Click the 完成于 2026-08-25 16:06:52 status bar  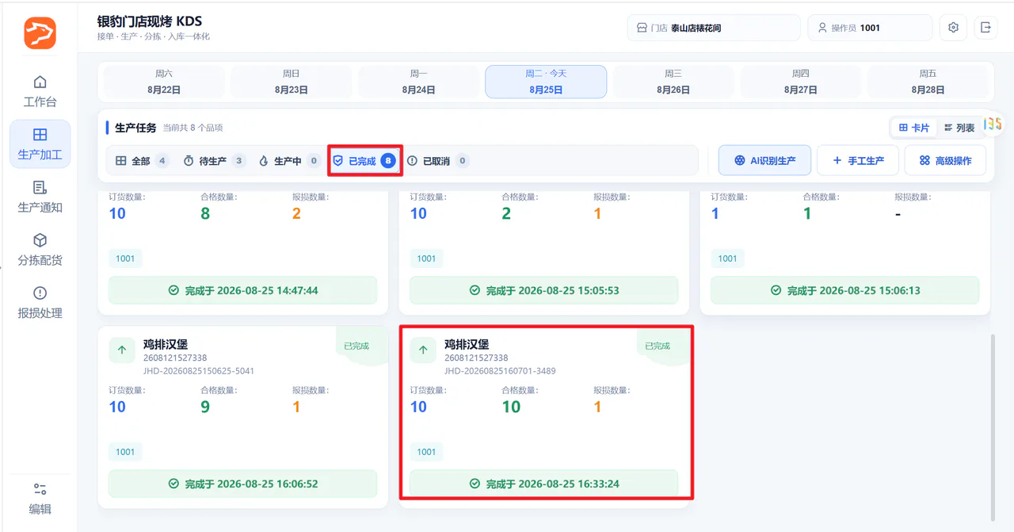tap(243, 484)
